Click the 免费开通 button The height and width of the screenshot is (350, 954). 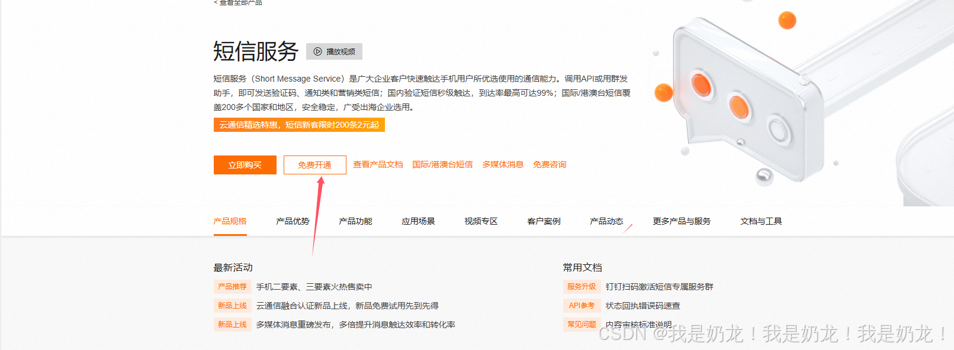(314, 165)
